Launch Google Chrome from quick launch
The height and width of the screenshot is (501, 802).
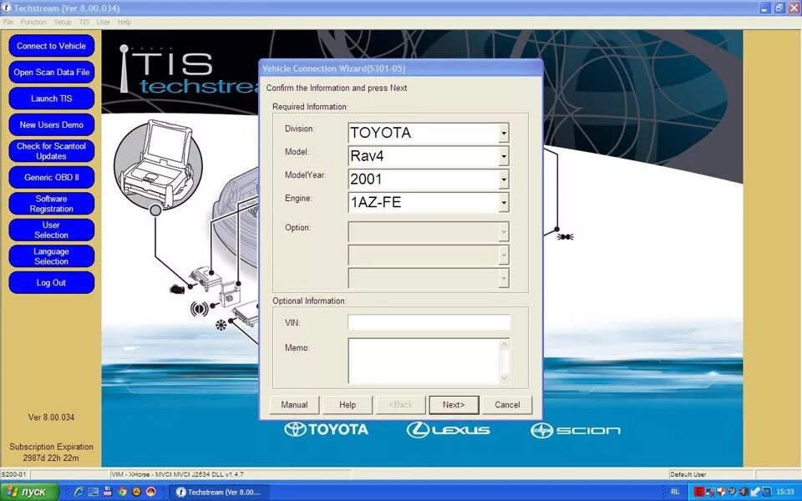pyautogui.click(x=122, y=492)
